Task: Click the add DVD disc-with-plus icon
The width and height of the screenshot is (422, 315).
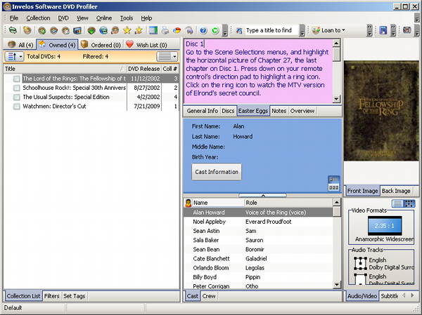Action: coord(41,30)
